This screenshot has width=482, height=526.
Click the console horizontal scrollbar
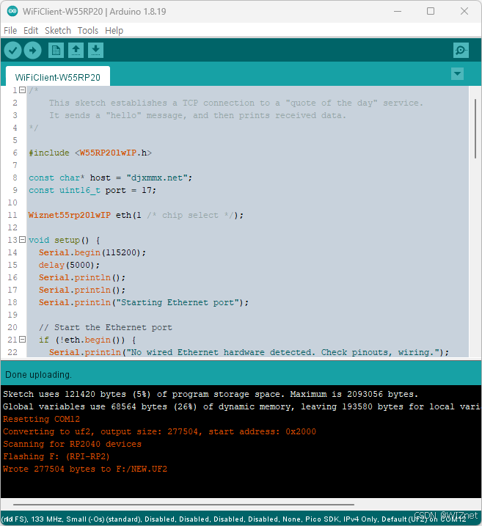tap(184, 504)
